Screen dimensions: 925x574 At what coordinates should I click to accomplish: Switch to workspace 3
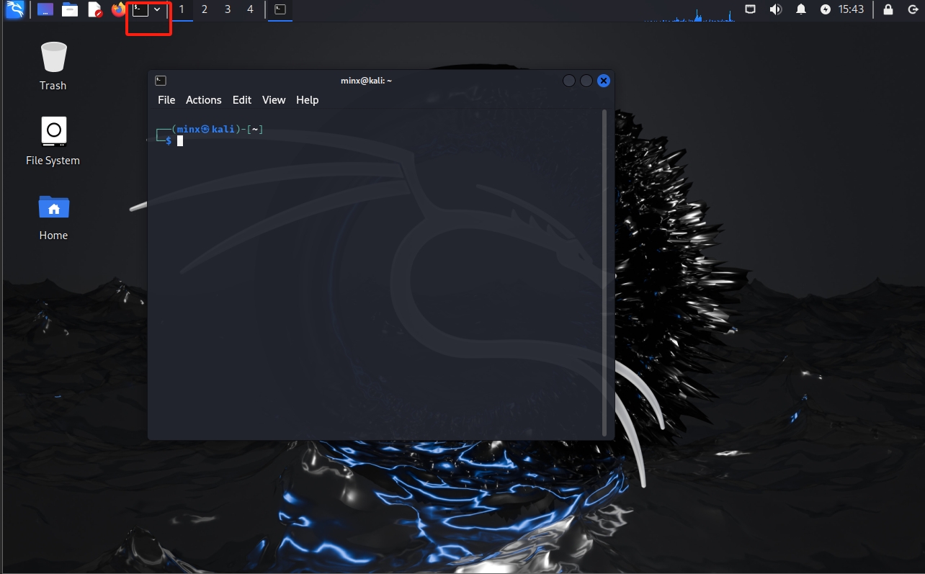coord(228,9)
